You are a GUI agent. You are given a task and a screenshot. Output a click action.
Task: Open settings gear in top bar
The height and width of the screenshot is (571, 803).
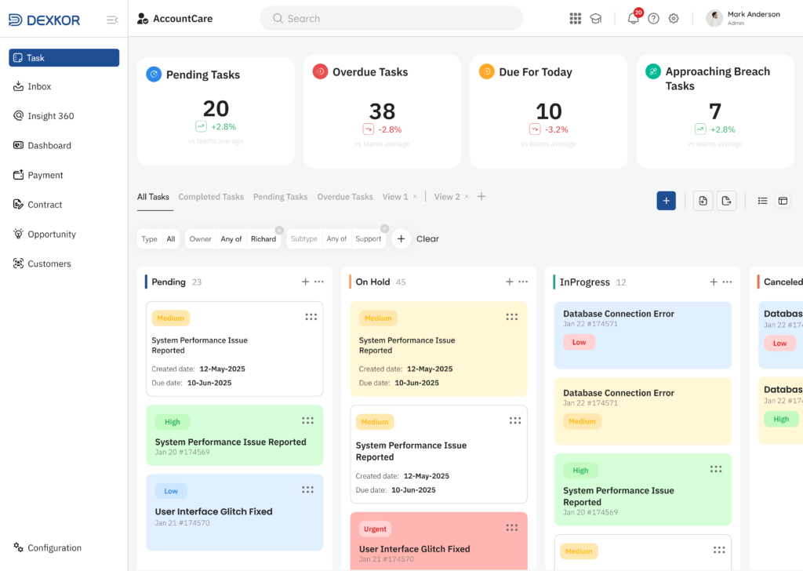coord(674,19)
